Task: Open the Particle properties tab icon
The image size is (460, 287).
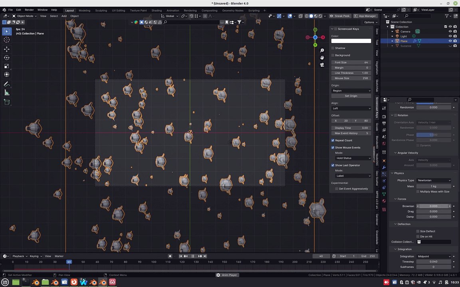Action: pyautogui.click(x=384, y=174)
